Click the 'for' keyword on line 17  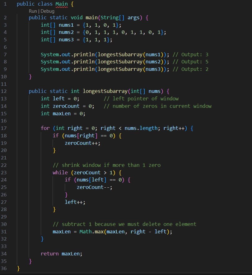tap(45, 128)
